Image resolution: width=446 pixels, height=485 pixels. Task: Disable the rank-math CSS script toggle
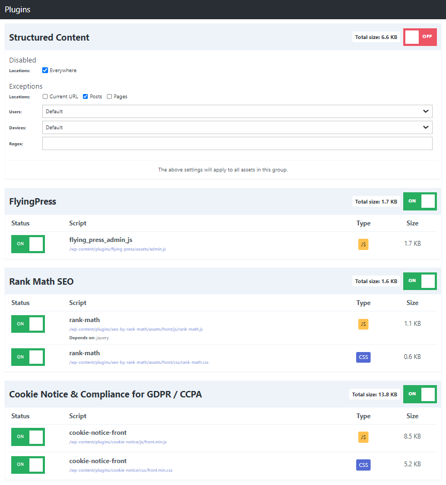click(x=28, y=357)
